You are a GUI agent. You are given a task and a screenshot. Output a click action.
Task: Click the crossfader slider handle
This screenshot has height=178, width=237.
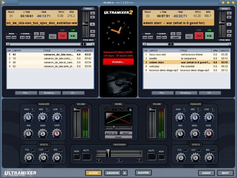pyautogui.click(x=108, y=153)
